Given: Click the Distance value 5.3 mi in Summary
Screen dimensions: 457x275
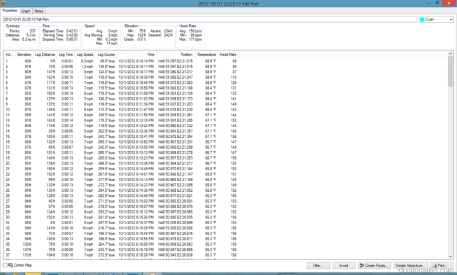Looking at the screenshot, I should (31, 35).
